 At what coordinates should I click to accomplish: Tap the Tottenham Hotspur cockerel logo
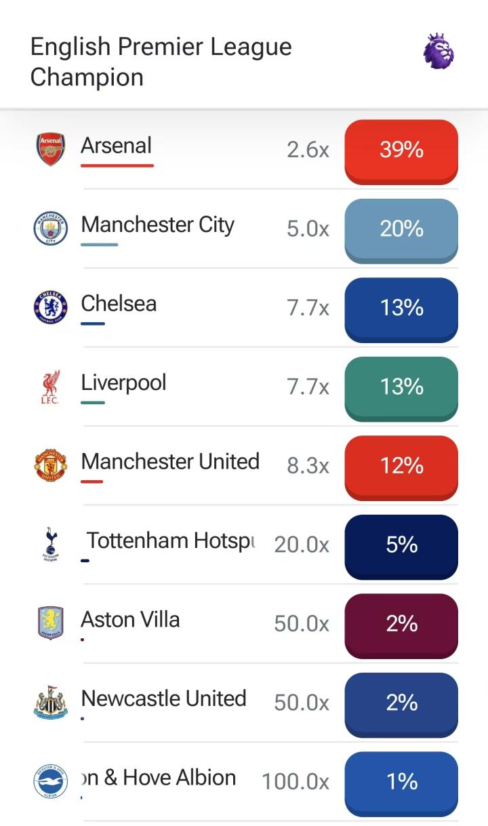point(51,544)
